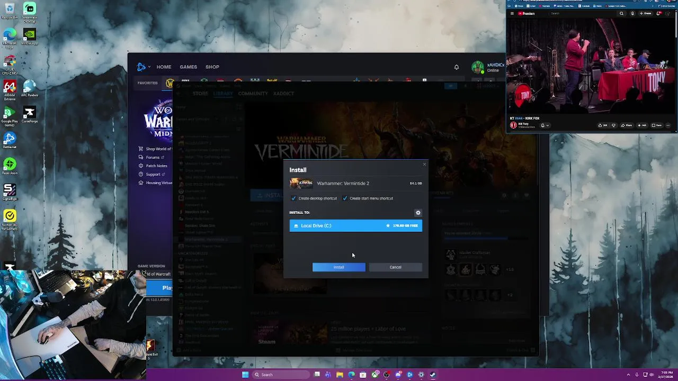Click the Install button in Steam dialog
Viewport: 678px width, 381px height.
(x=338, y=267)
